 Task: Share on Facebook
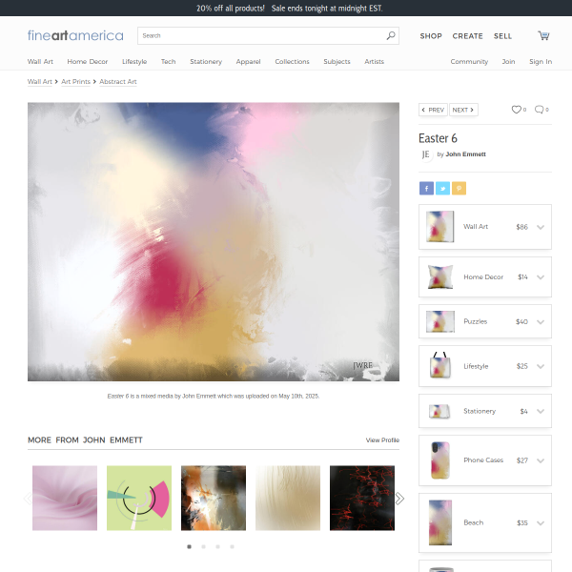(x=426, y=188)
